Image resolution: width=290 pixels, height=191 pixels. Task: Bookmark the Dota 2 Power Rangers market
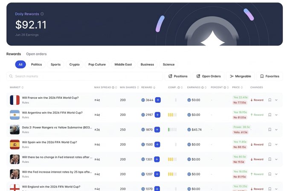coord(270,130)
